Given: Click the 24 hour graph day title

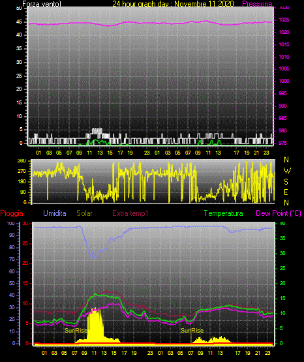Looking at the screenshot, I should point(173,3).
